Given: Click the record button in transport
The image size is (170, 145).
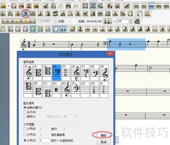Looking at the screenshot, I should (26, 22).
